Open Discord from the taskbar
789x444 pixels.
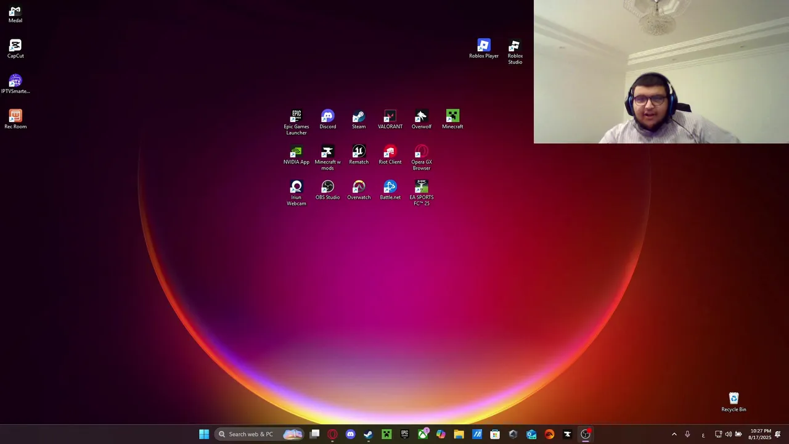[351, 434]
